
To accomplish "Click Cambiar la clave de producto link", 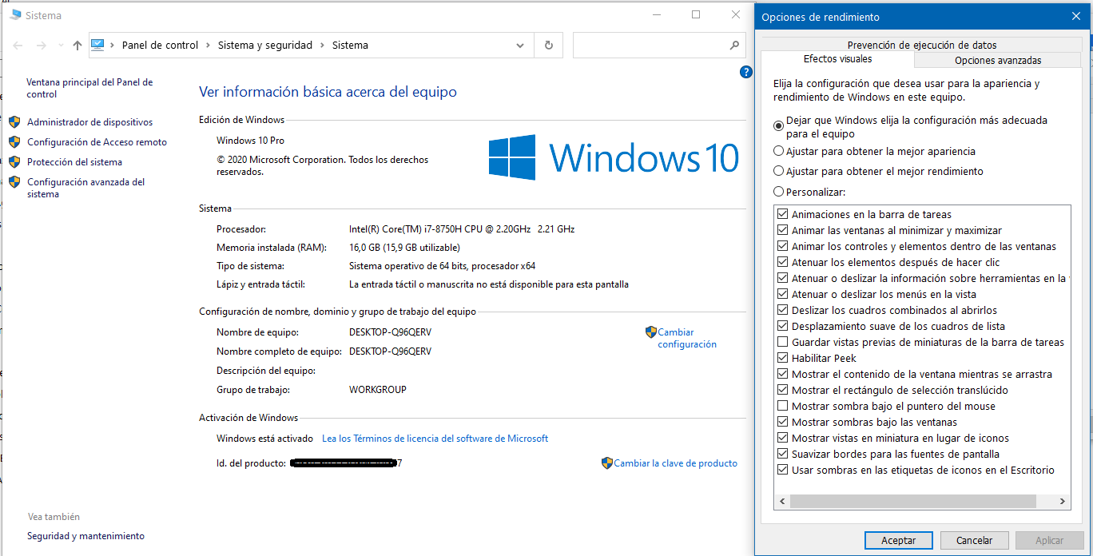I will point(675,463).
